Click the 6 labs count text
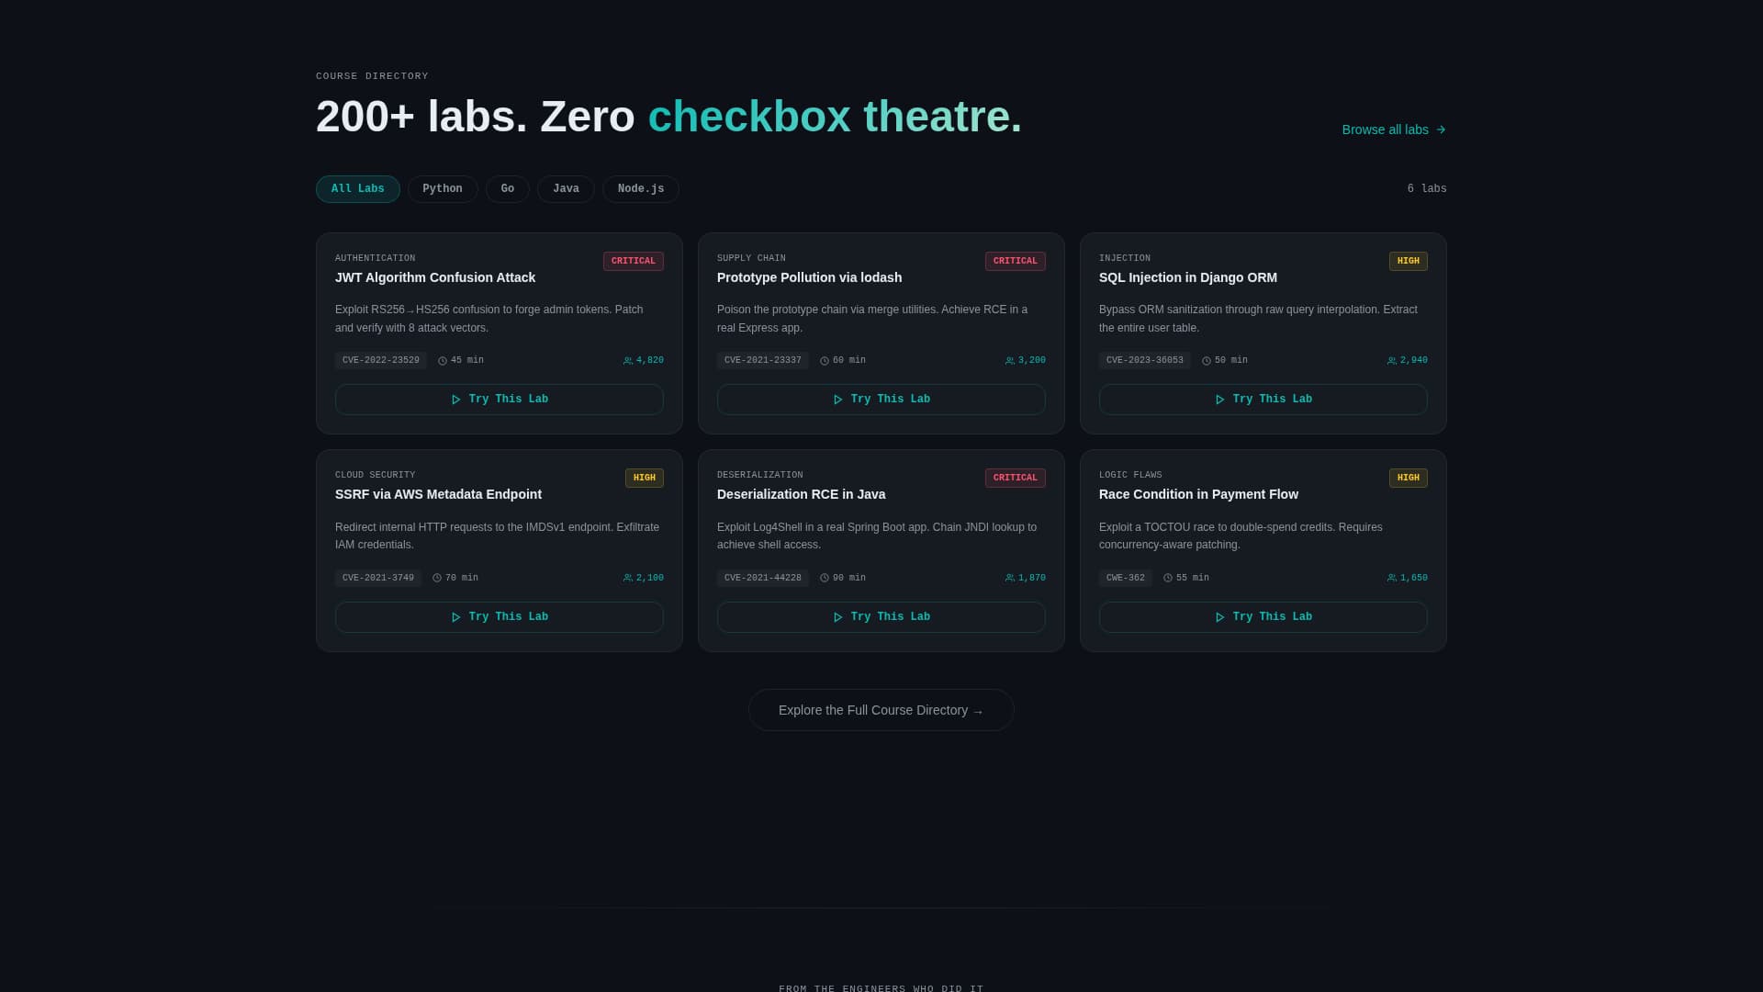1763x992 pixels. [x=1427, y=189]
